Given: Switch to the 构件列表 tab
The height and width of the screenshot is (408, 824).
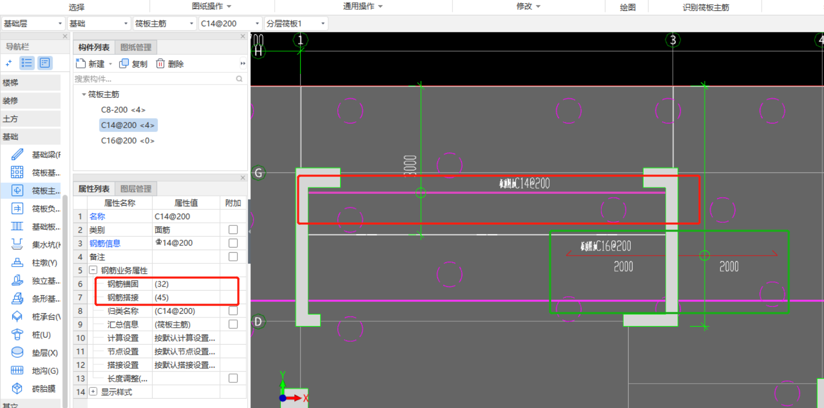Looking at the screenshot, I should 94,47.
